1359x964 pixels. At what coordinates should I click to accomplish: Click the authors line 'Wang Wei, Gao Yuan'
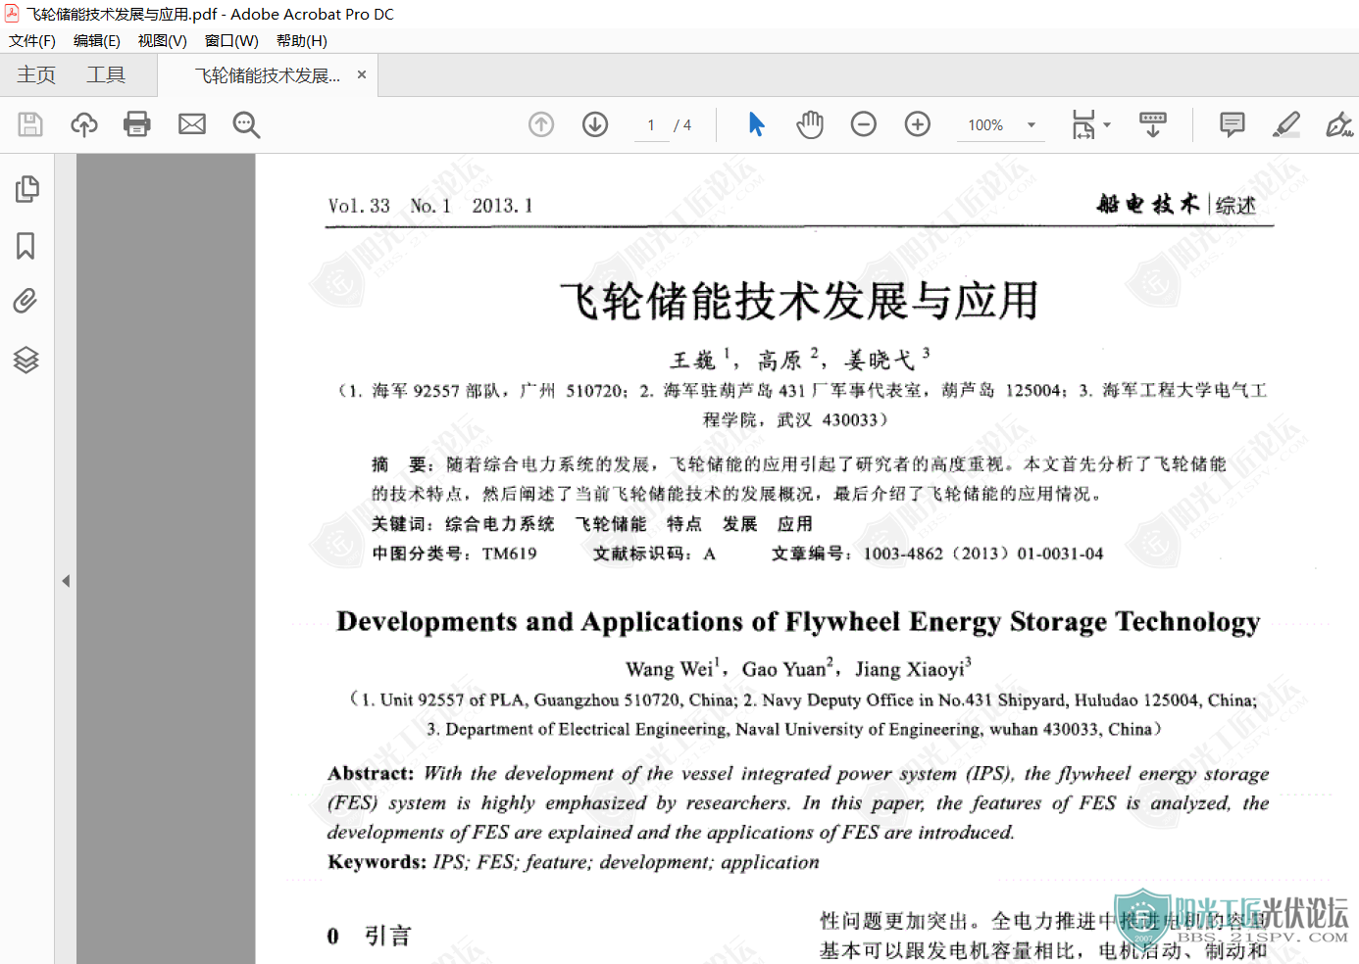799,668
